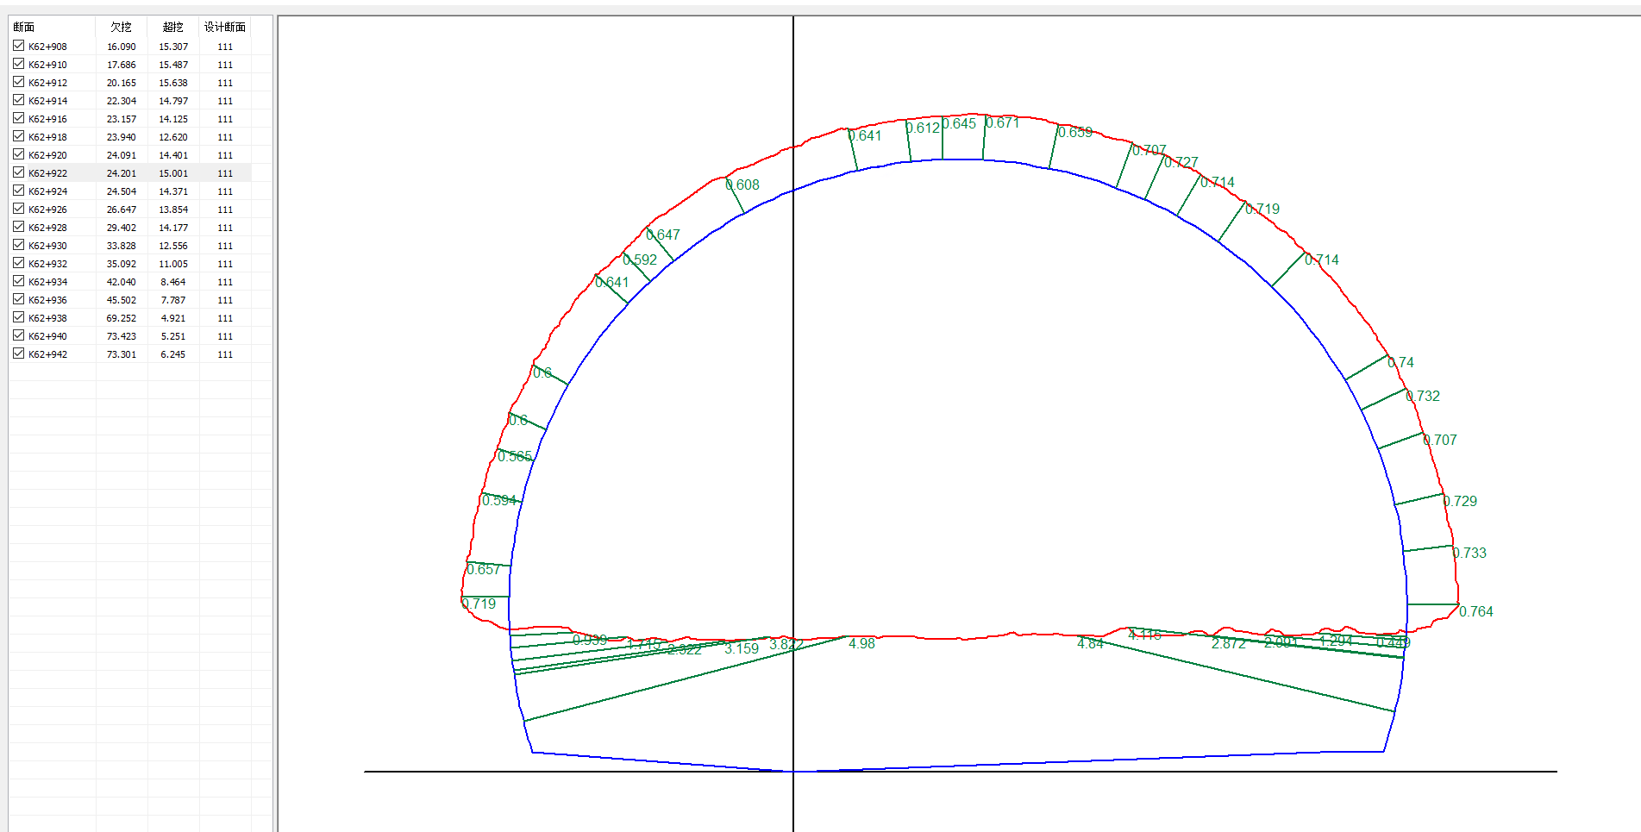Click the 0.764 measurement label on the drawing
The height and width of the screenshot is (832, 1641).
[x=1475, y=611]
